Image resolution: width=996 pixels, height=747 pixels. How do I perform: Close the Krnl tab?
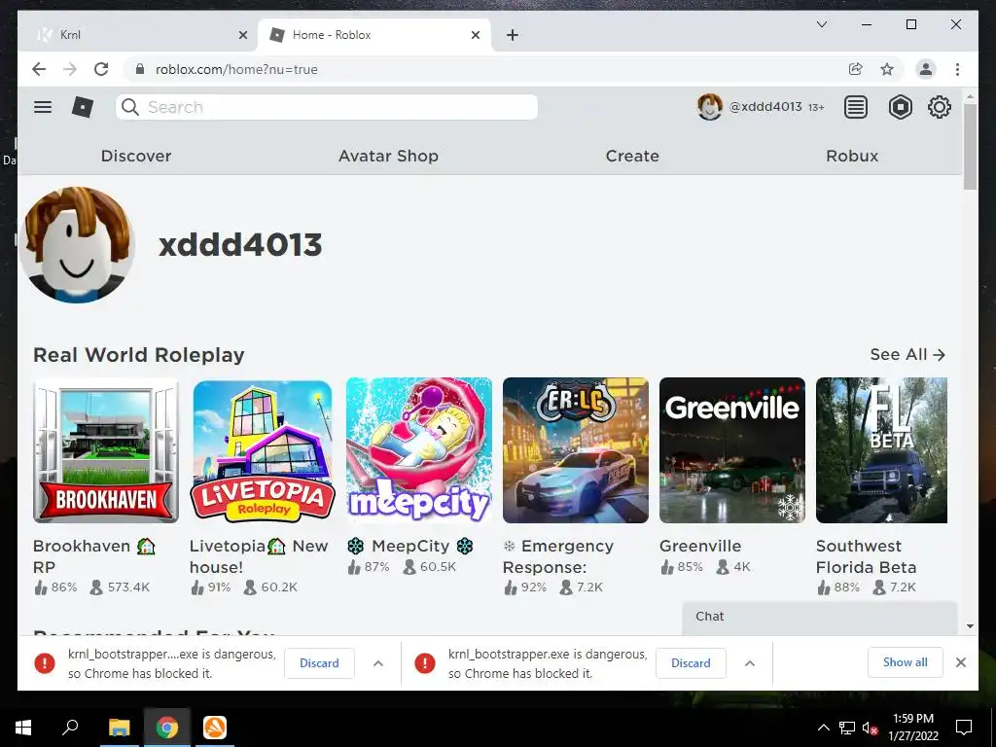(242, 35)
